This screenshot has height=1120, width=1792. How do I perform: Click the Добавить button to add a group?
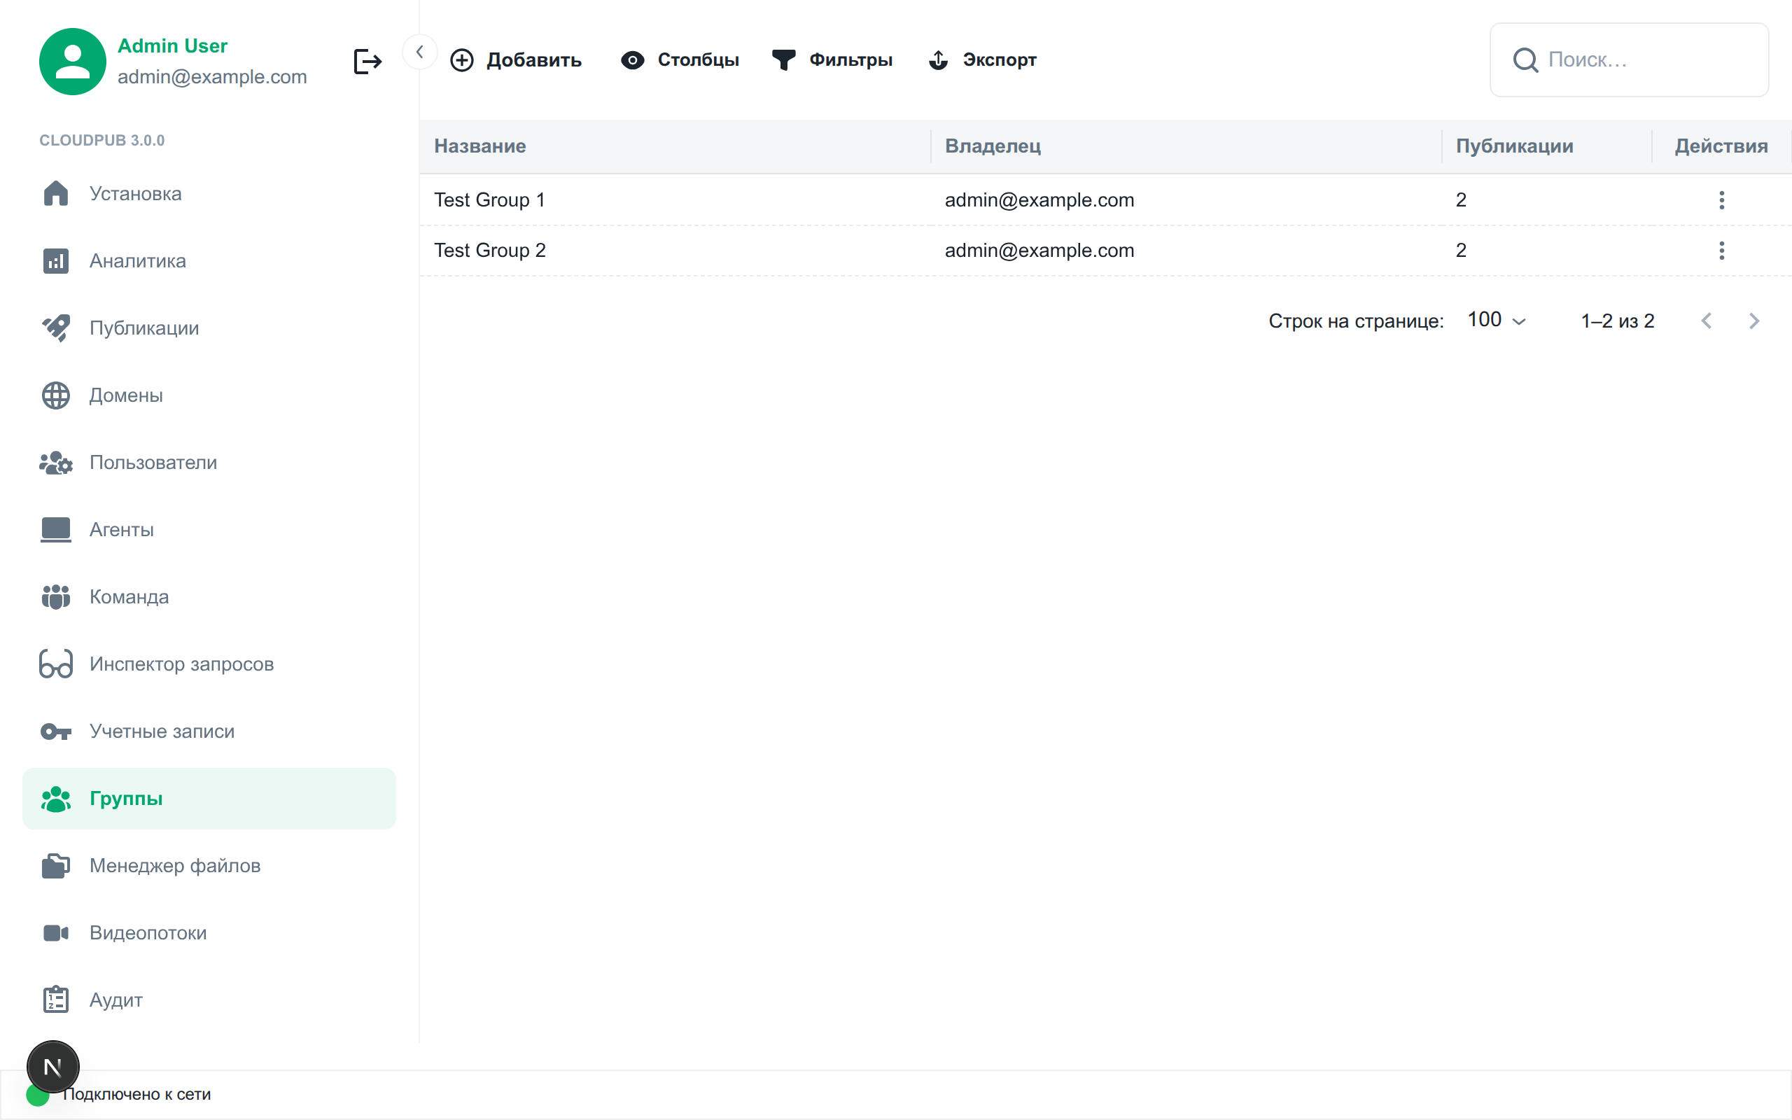(516, 60)
